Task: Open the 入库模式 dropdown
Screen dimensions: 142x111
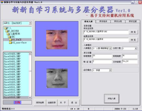Action: click(x=110, y=48)
